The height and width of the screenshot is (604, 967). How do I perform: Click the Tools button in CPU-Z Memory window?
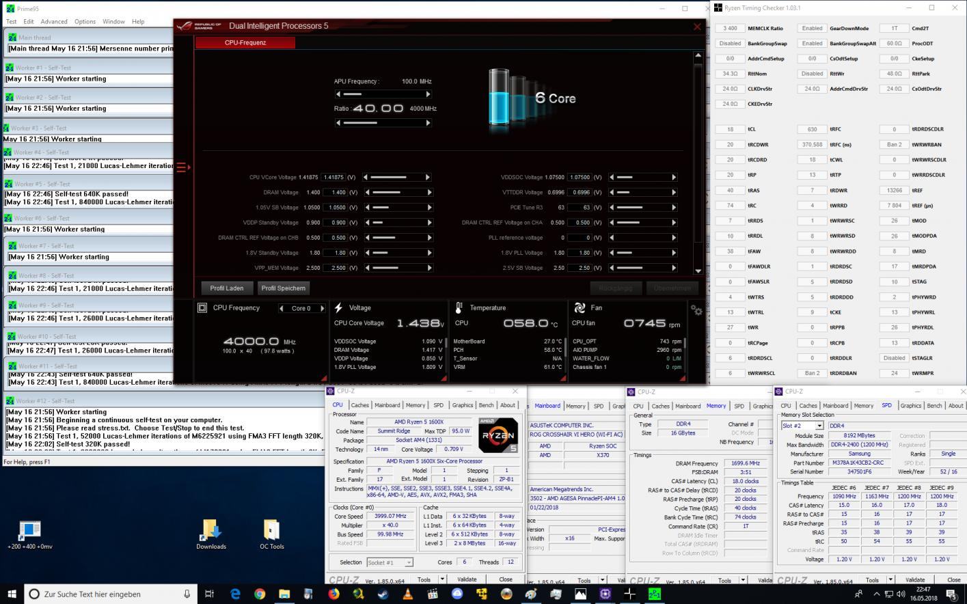point(724,580)
